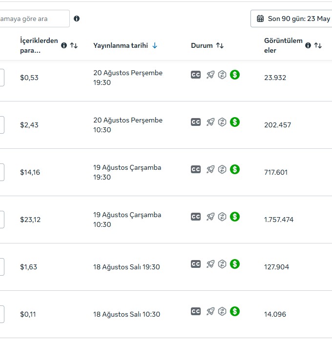Sort by Görüntülemeler column arrows
The width and height of the screenshot is (332, 343).
[x=318, y=45]
